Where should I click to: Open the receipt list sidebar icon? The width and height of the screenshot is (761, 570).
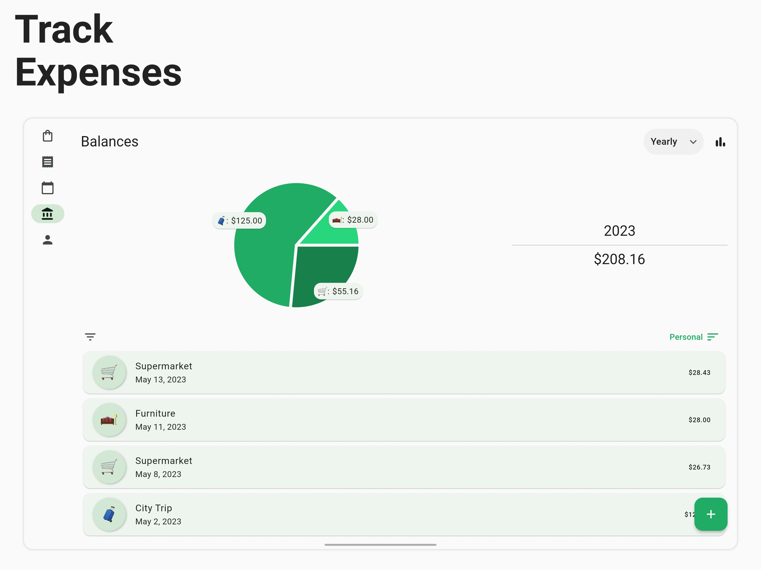click(x=47, y=162)
